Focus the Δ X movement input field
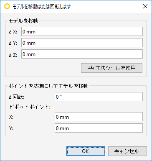 click(x=82, y=31)
